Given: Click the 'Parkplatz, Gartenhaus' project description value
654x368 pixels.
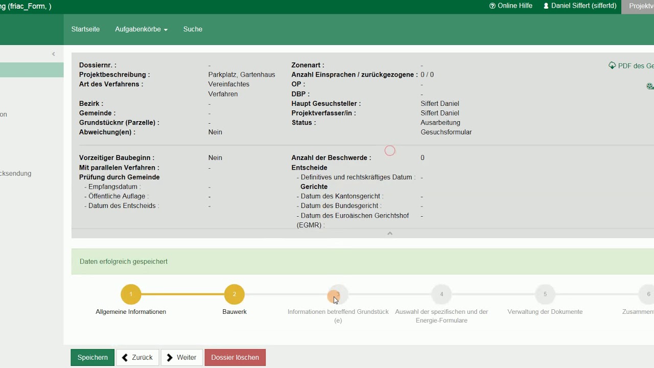Looking at the screenshot, I should 242,75.
